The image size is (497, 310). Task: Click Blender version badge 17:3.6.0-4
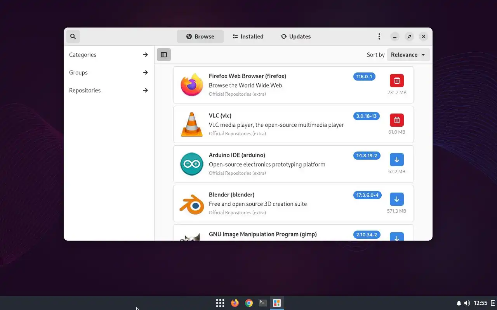click(x=367, y=195)
